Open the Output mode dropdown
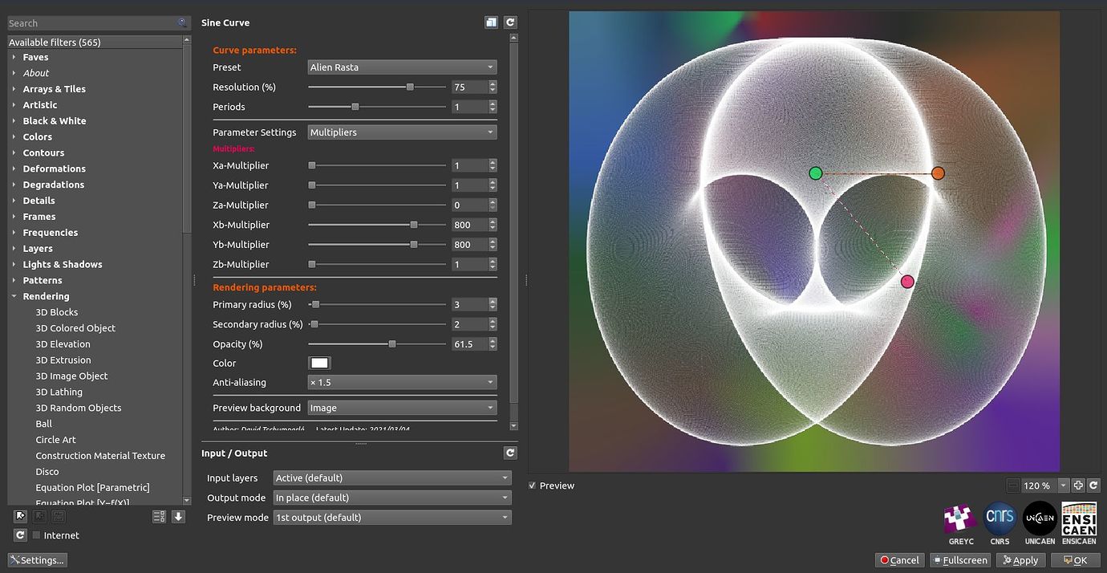1107x573 pixels. [391, 498]
